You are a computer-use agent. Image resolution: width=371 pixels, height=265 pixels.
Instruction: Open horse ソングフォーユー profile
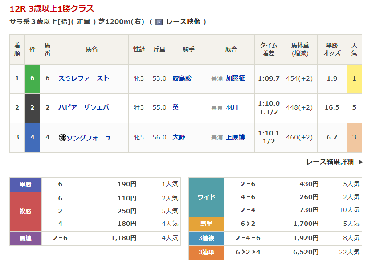pyautogui.click(x=92, y=138)
